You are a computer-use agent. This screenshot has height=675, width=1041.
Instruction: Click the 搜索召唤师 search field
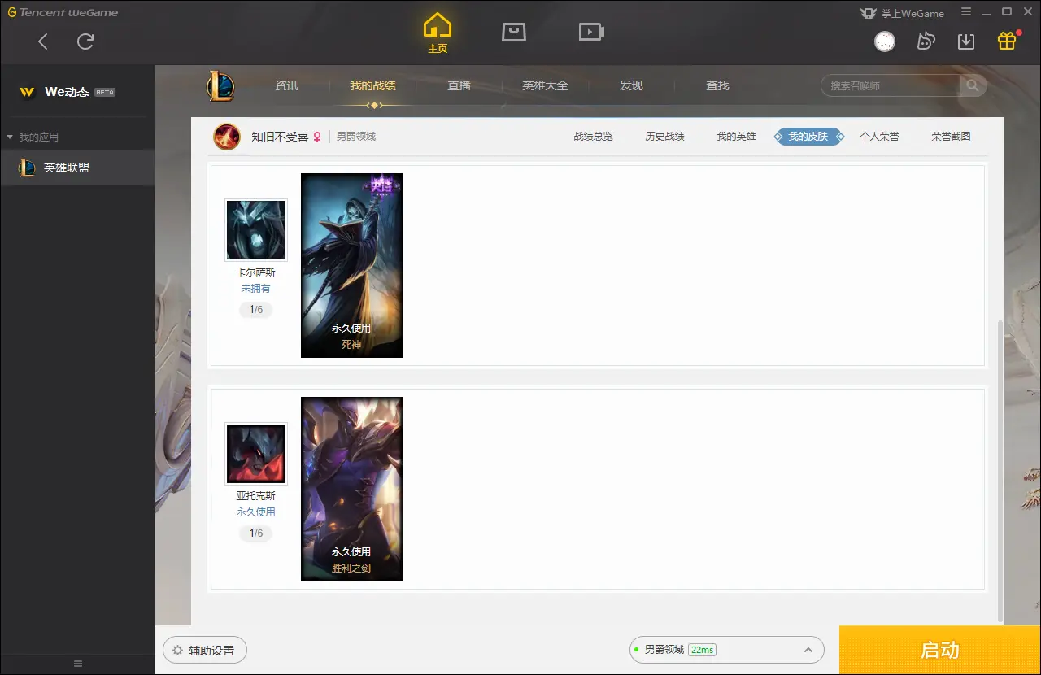[x=891, y=85]
